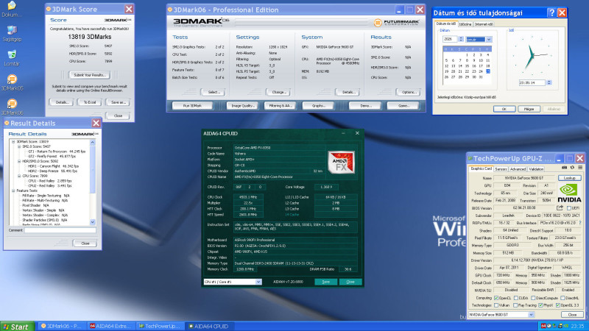This screenshot has width=589, height=331.
Task: Click the time spinner in date dialog
Action: click(x=549, y=82)
